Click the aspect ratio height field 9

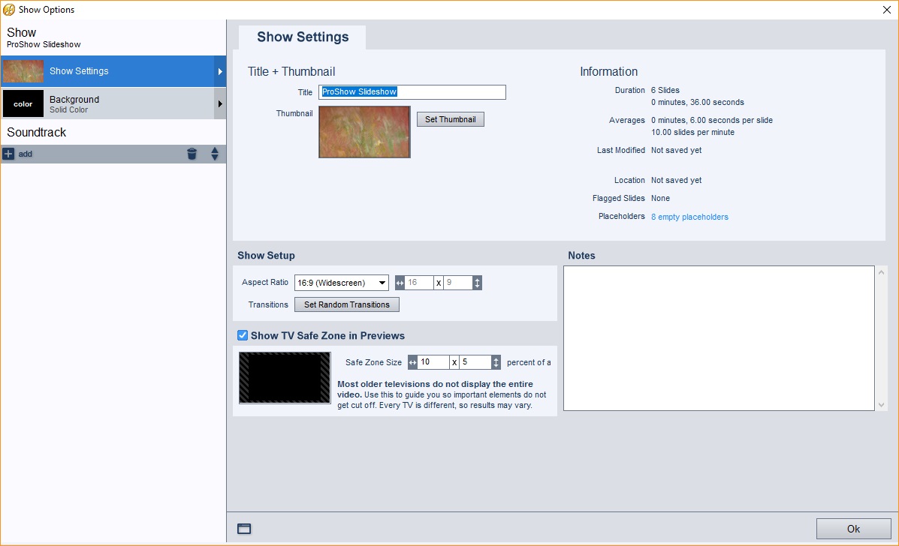tap(458, 283)
